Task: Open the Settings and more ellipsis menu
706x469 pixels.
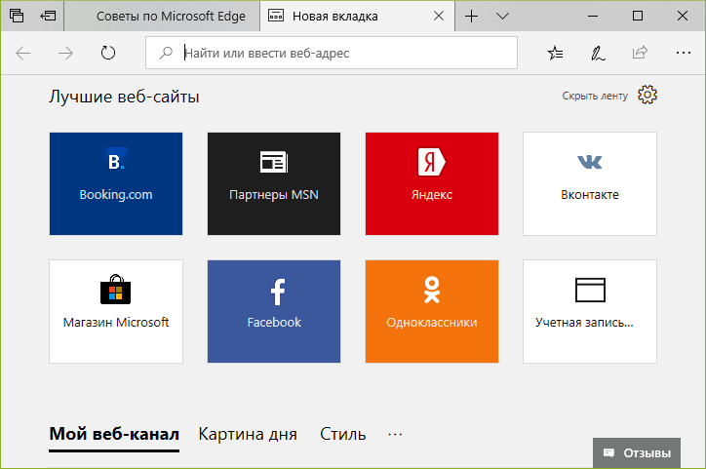Action: [x=683, y=53]
